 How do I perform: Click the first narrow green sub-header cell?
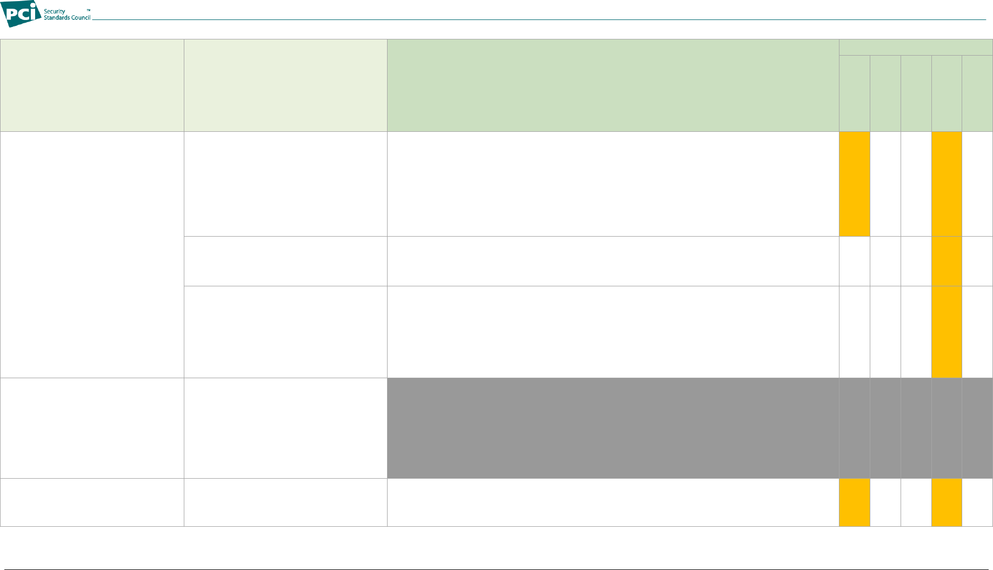click(x=854, y=93)
